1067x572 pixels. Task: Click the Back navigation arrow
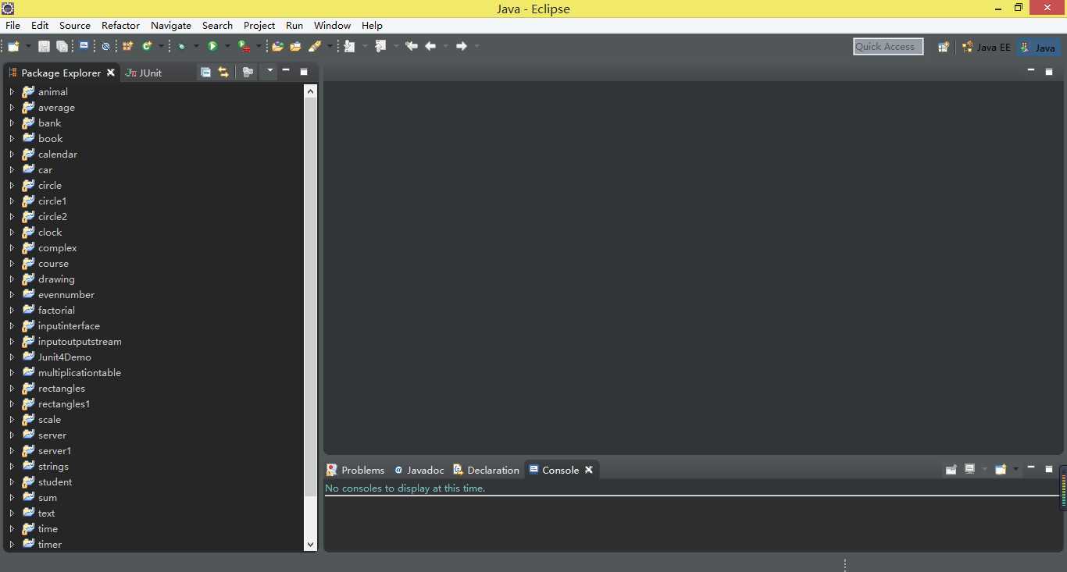click(x=430, y=47)
